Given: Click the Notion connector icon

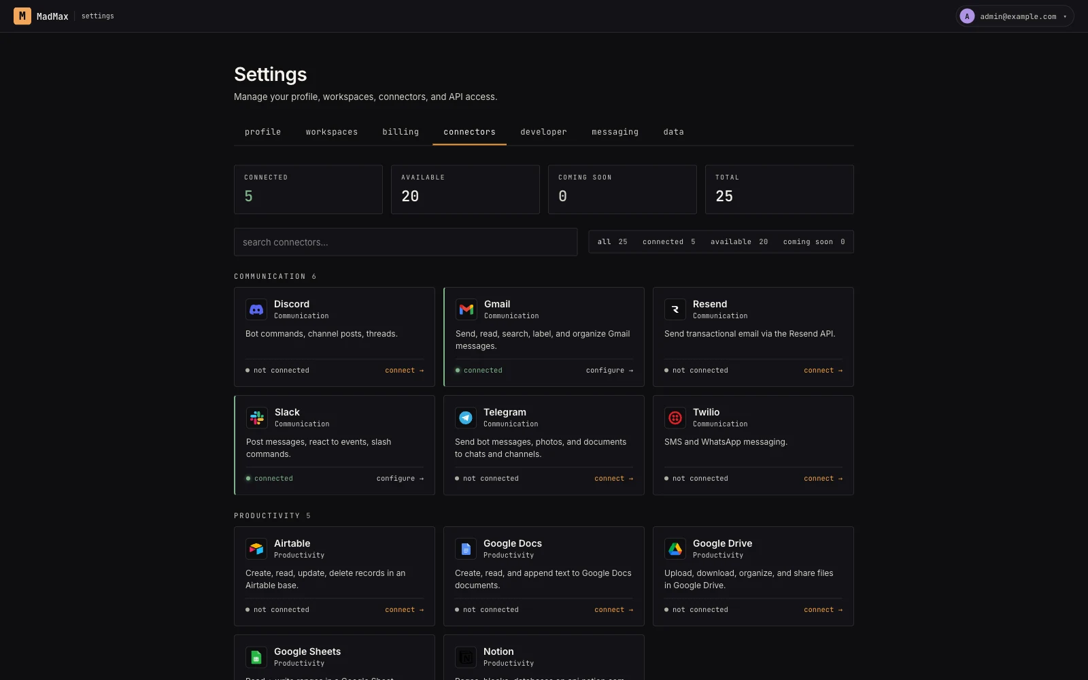Looking at the screenshot, I should [x=466, y=657].
